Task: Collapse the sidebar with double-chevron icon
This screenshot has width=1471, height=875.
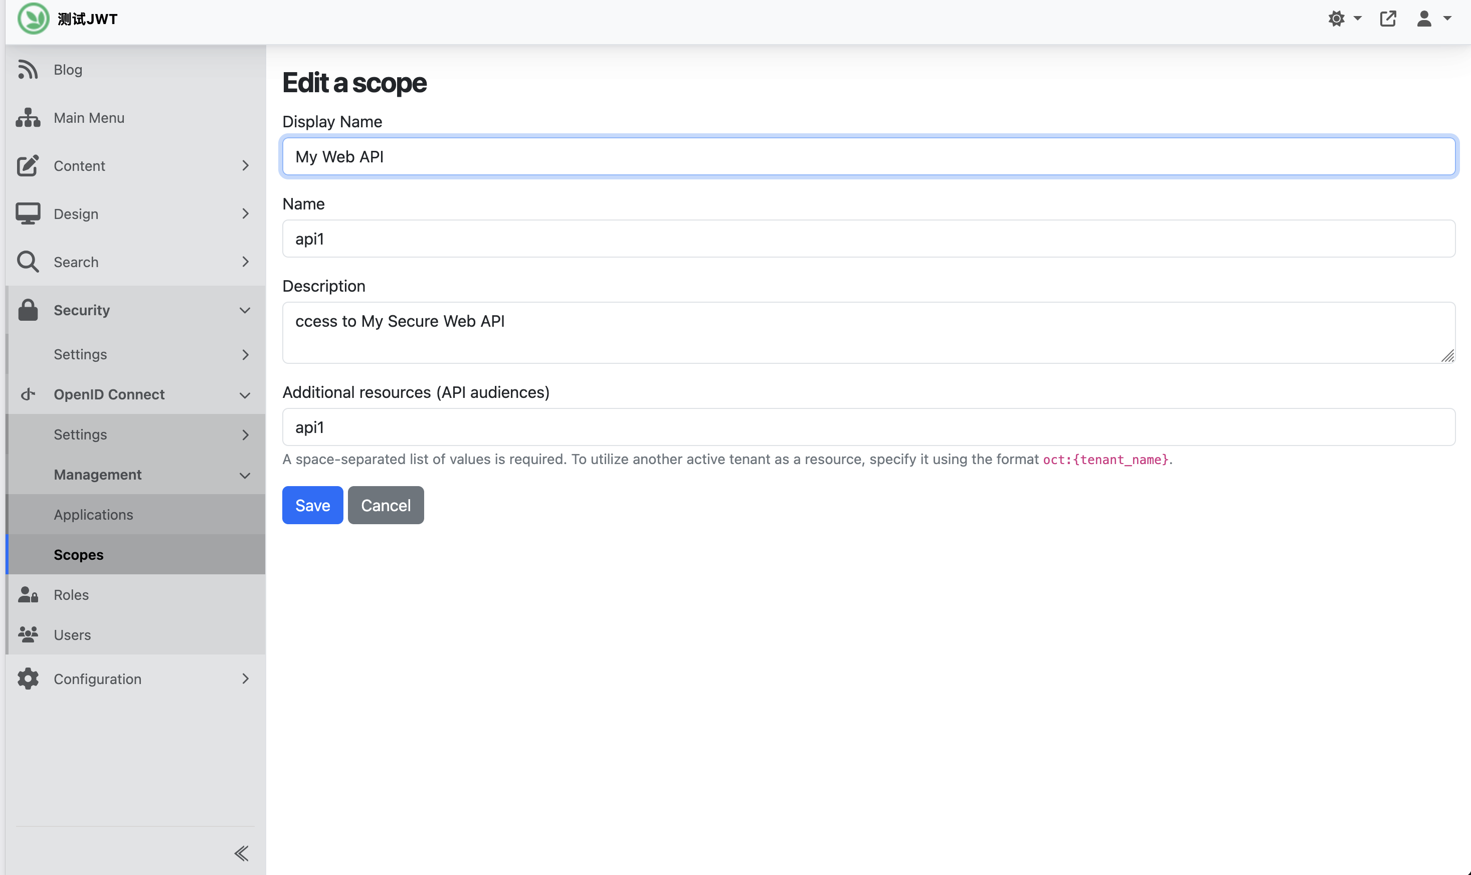Action: point(241,853)
